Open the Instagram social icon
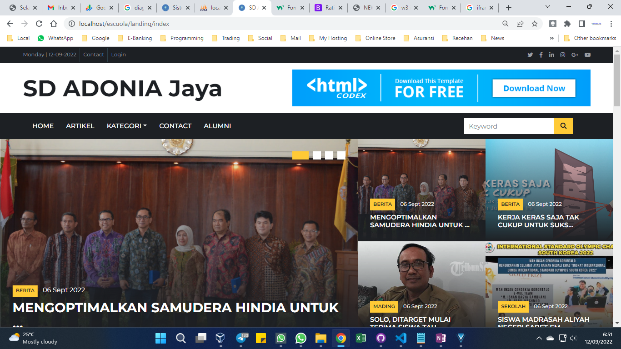The width and height of the screenshot is (621, 349). [x=562, y=55]
